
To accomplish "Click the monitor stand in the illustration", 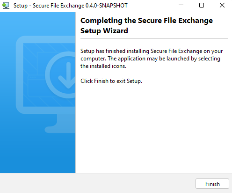I will [60, 123].
